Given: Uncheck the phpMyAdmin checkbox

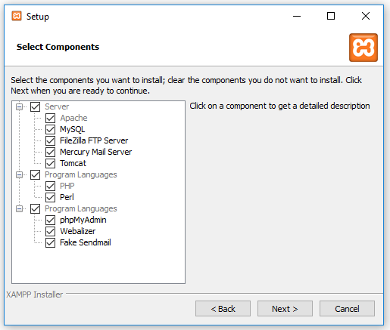Looking at the screenshot, I should tap(50, 220).
